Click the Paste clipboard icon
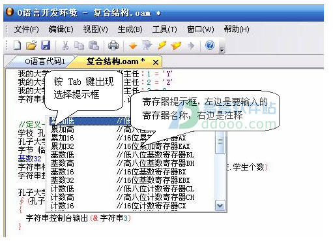This screenshot has width=333, height=243. (94, 46)
